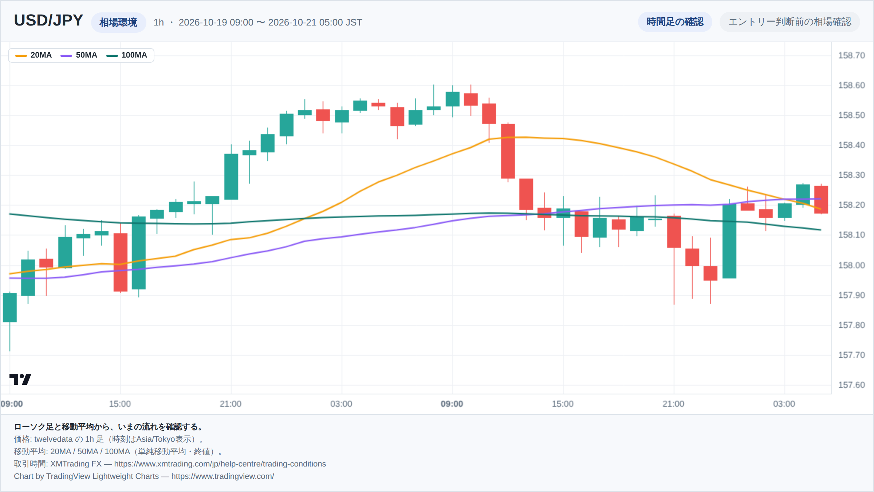Click the 157.60 price axis label
Screen dimensions: 874x492
[x=851, y=385]
